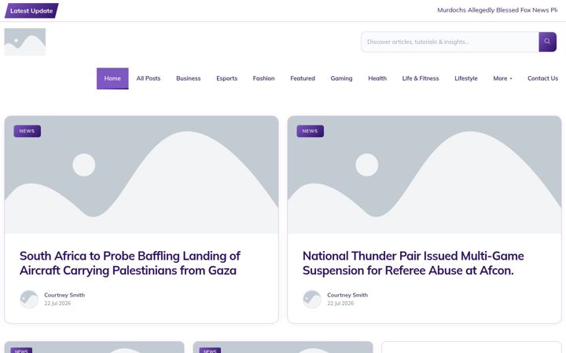
Task: Open the Esports category
Action: pos(226,78)
